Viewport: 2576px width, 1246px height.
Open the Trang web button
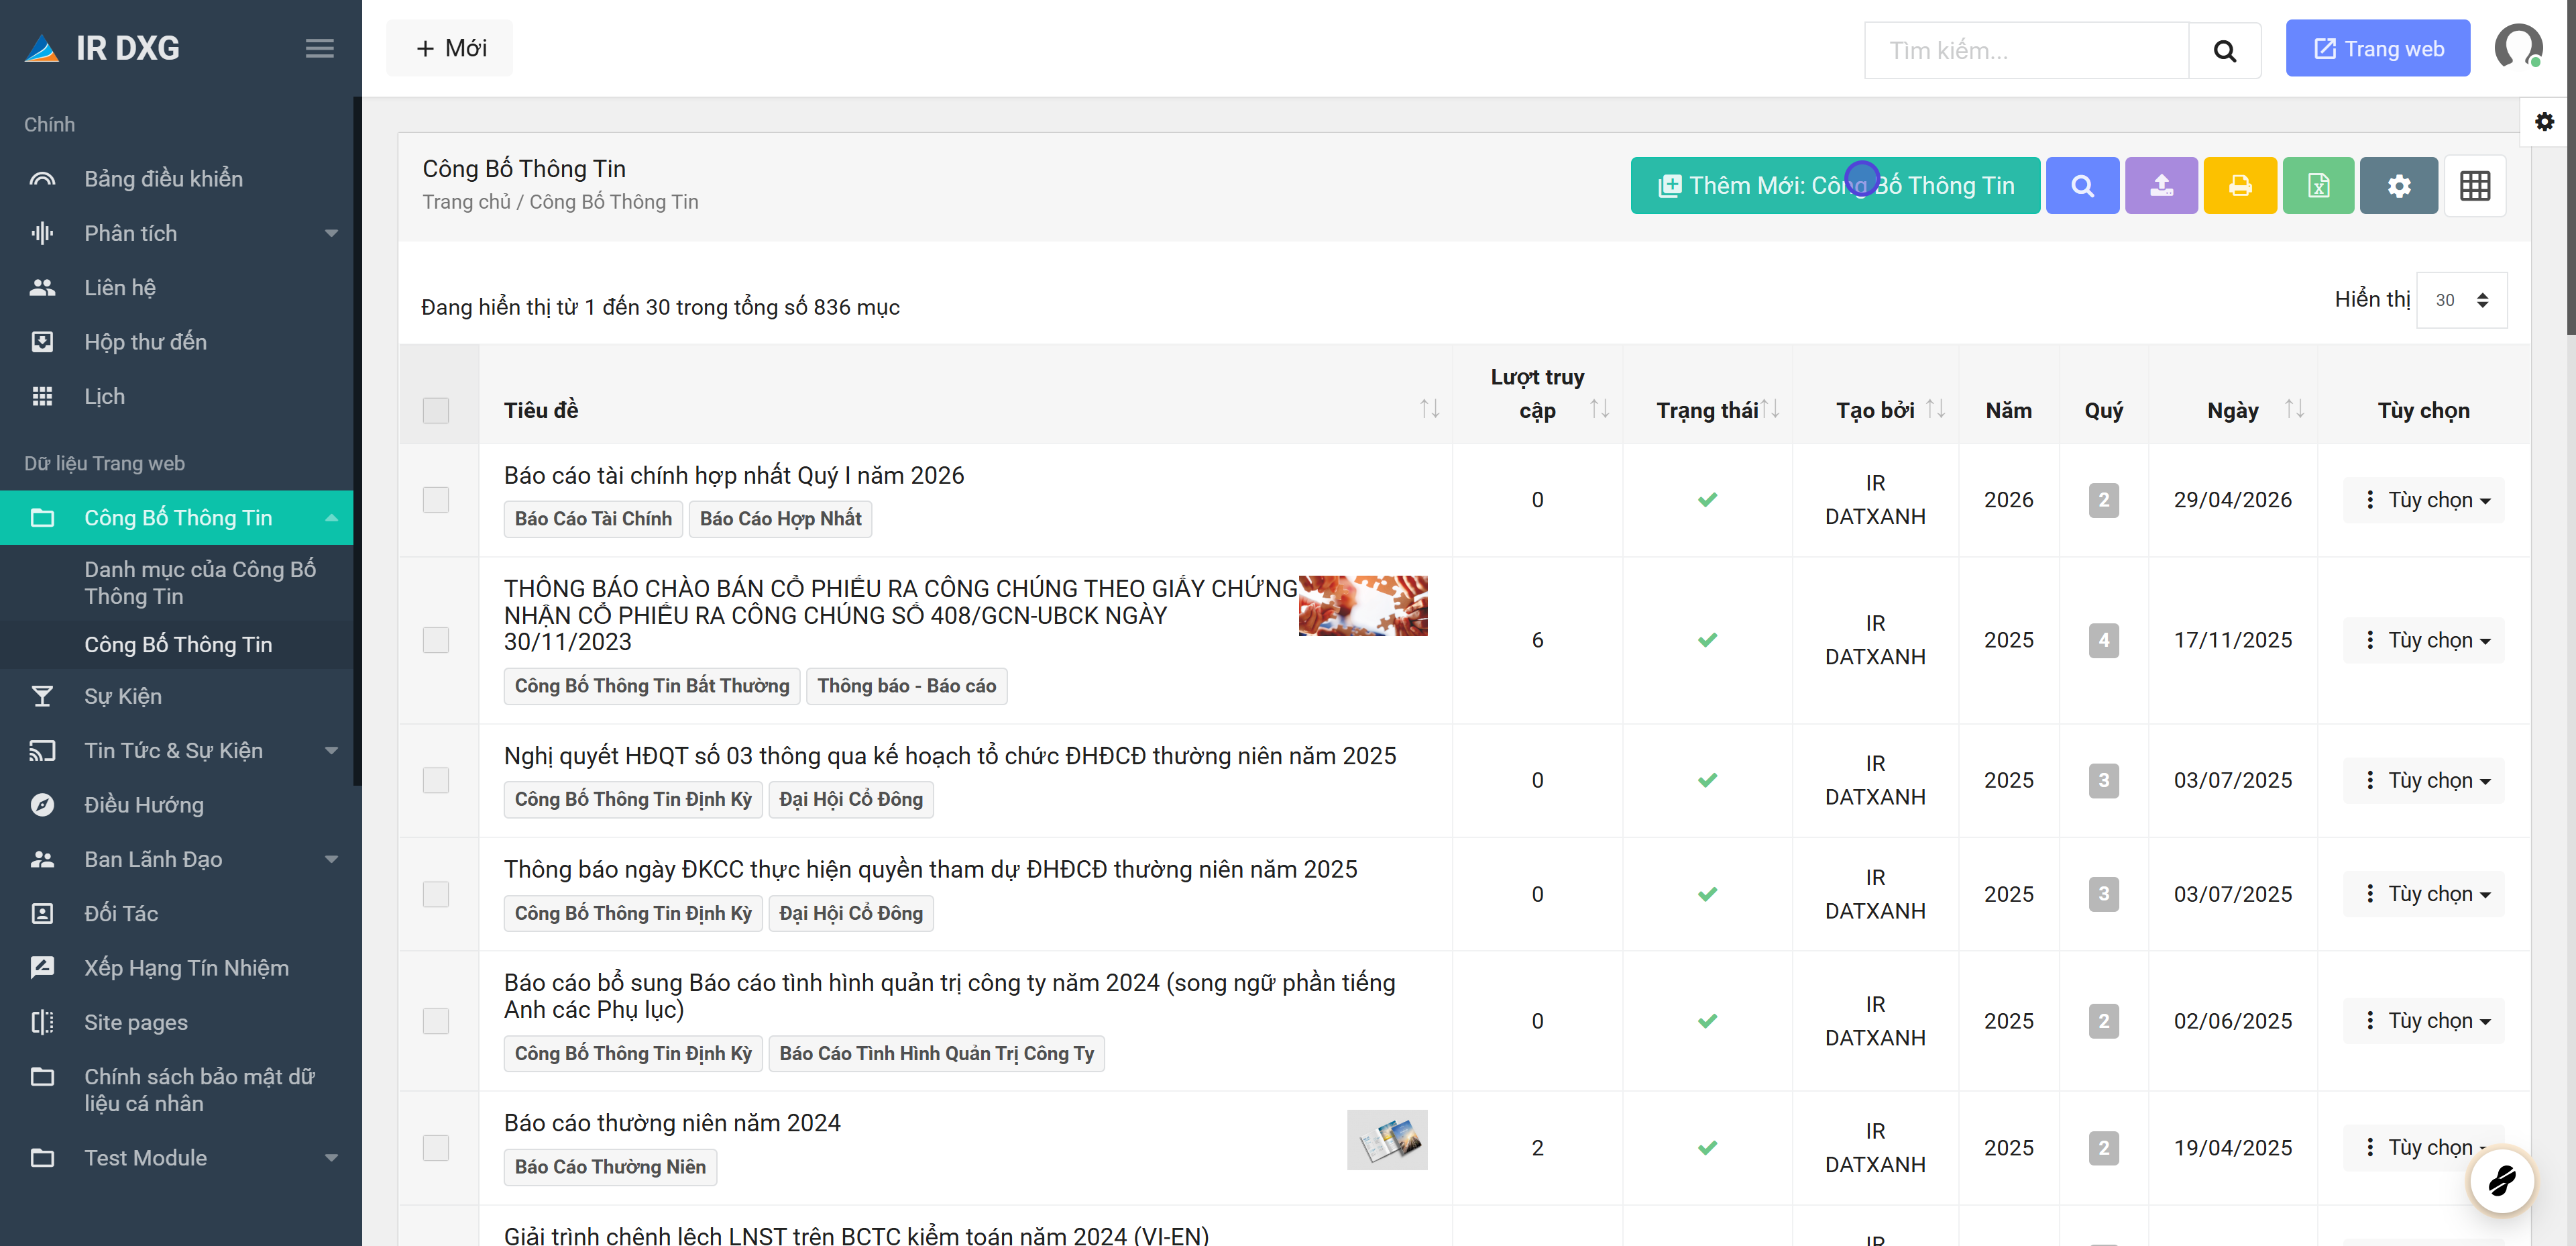(x=2377, y=48)
